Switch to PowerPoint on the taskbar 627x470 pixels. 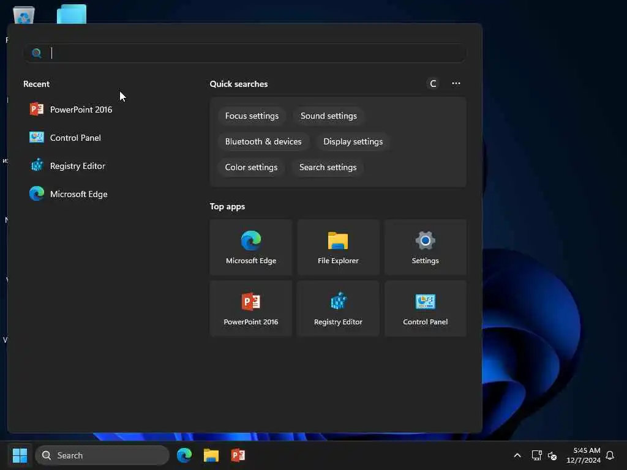tap(238, 455)
